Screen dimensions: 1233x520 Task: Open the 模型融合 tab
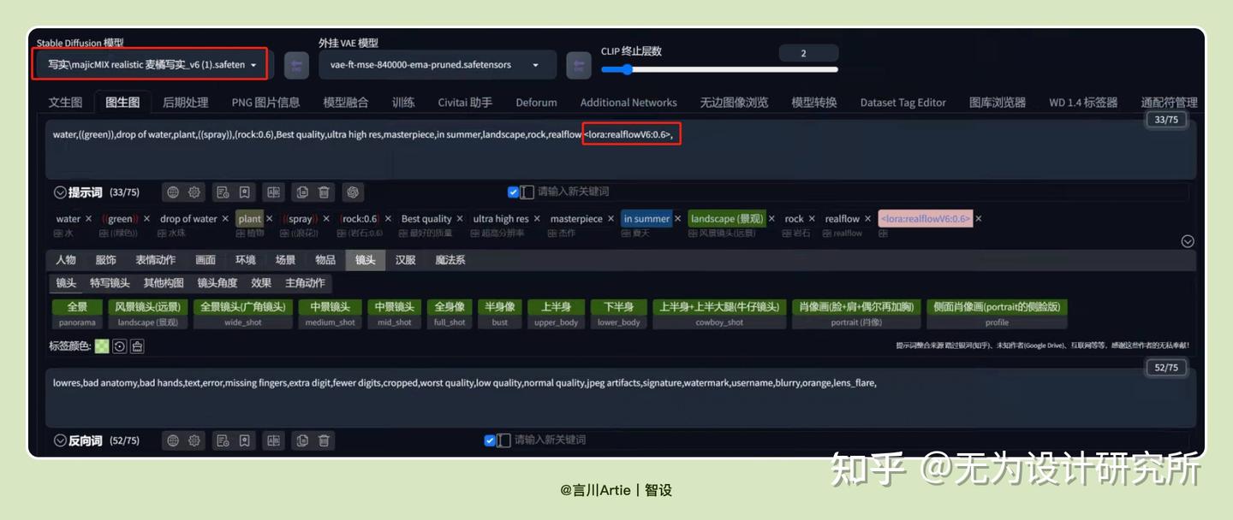tap(346, 102)
